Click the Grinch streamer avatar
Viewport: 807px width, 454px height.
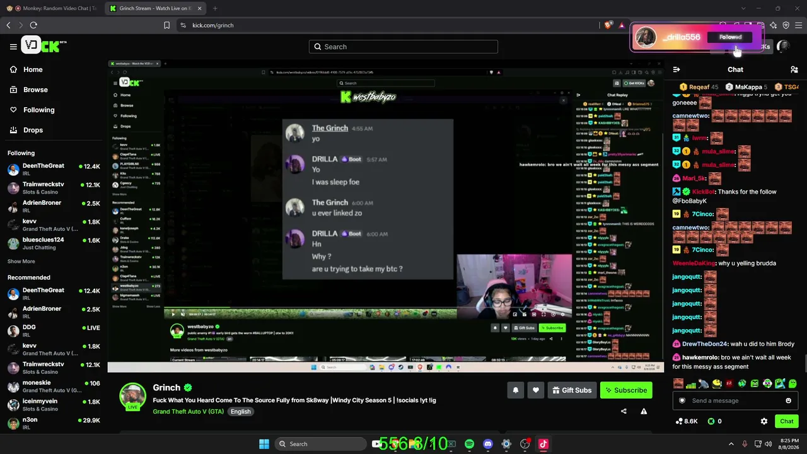pos(132,396)
